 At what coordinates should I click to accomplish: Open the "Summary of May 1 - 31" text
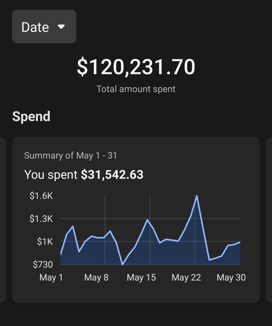(x=71, y=155)
